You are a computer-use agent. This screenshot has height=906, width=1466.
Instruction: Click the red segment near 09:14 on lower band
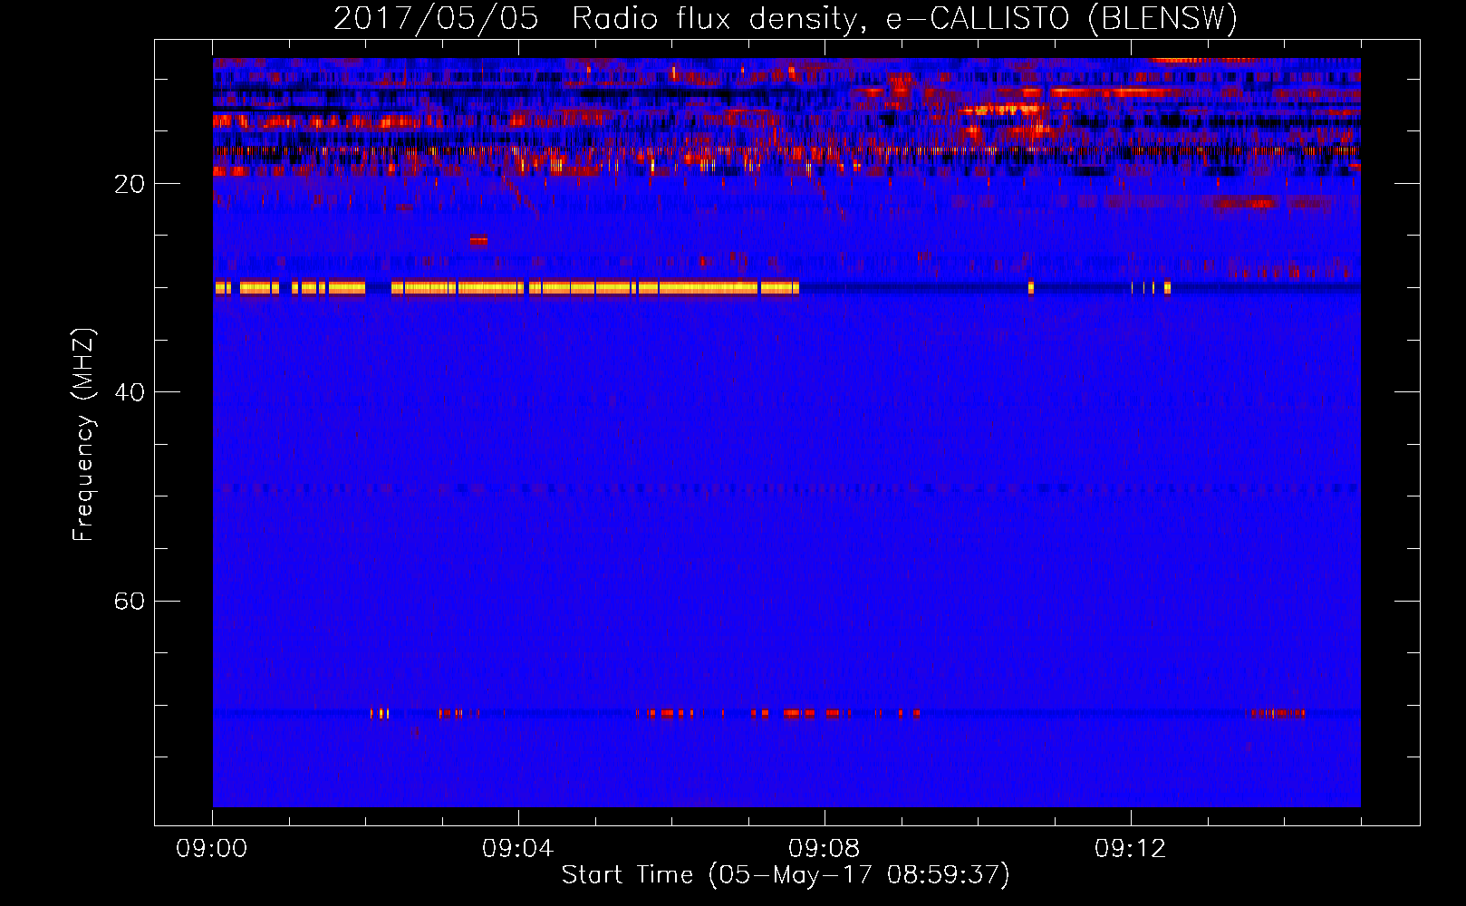tap(1278, 714)
